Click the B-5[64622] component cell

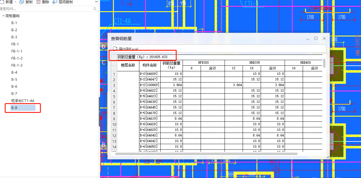point(150,91)
